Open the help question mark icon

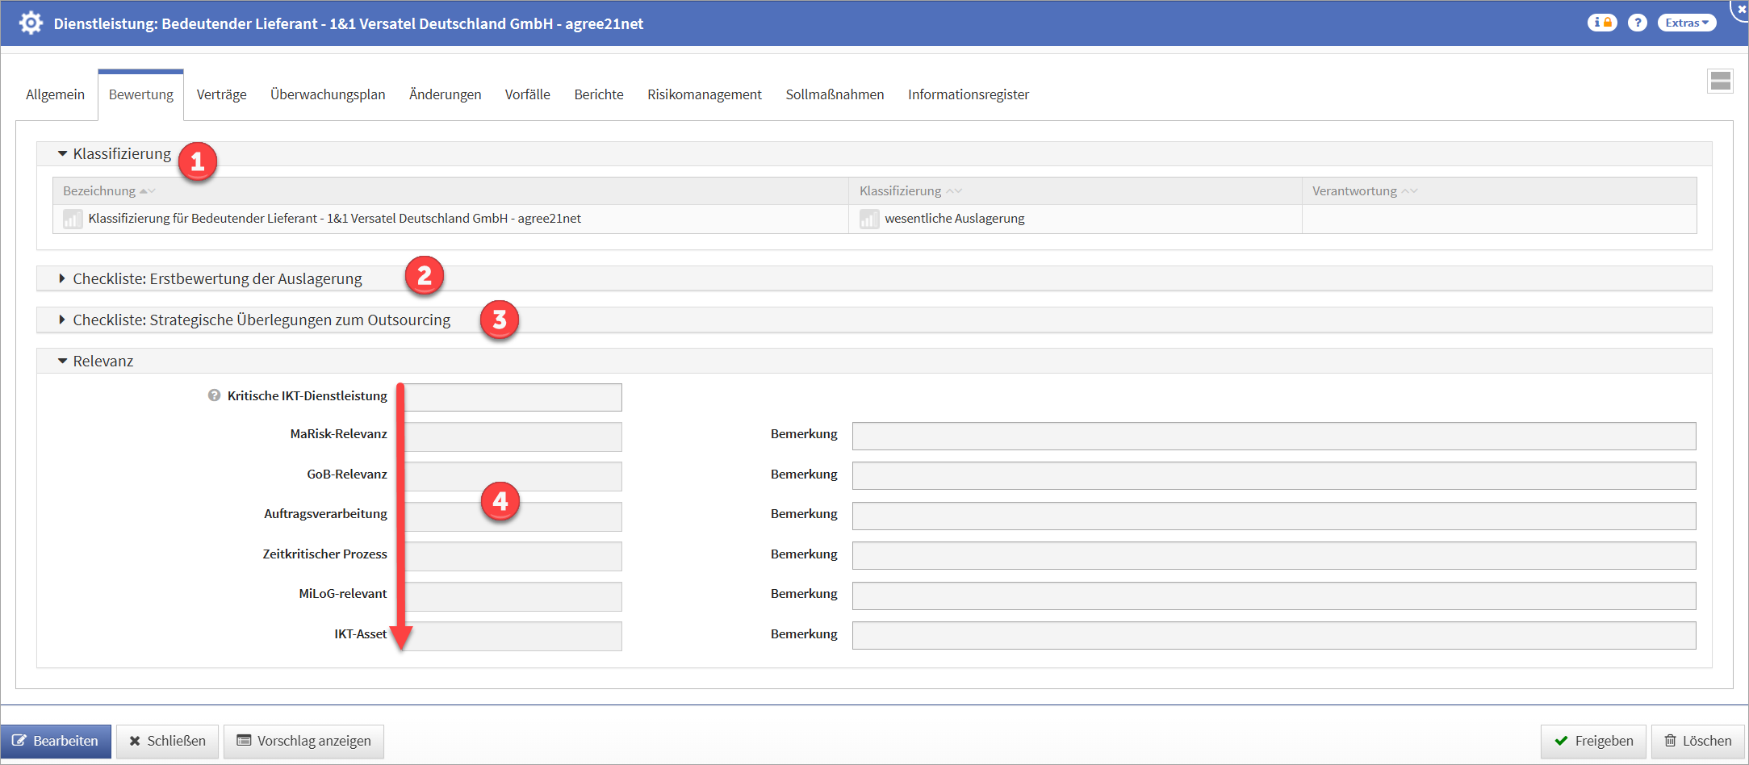(1637, 23)
